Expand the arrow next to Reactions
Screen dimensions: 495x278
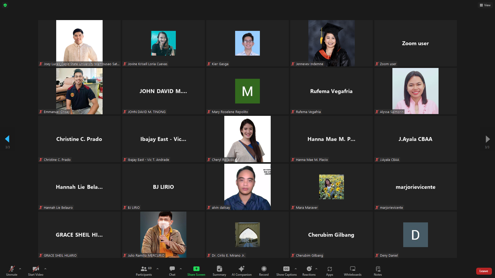point(316,269)
